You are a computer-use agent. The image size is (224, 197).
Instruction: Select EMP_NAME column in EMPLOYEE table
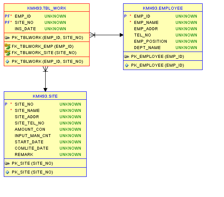[x=146, y=23]
